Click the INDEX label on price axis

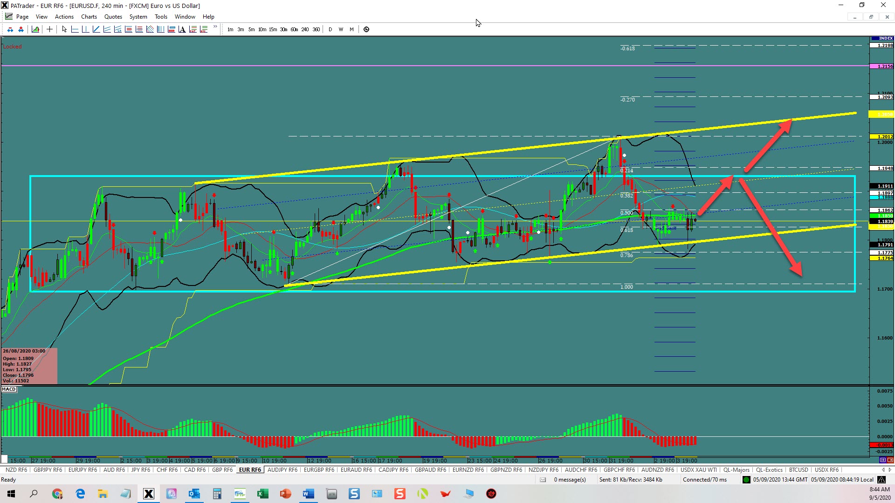coord(882,38)
